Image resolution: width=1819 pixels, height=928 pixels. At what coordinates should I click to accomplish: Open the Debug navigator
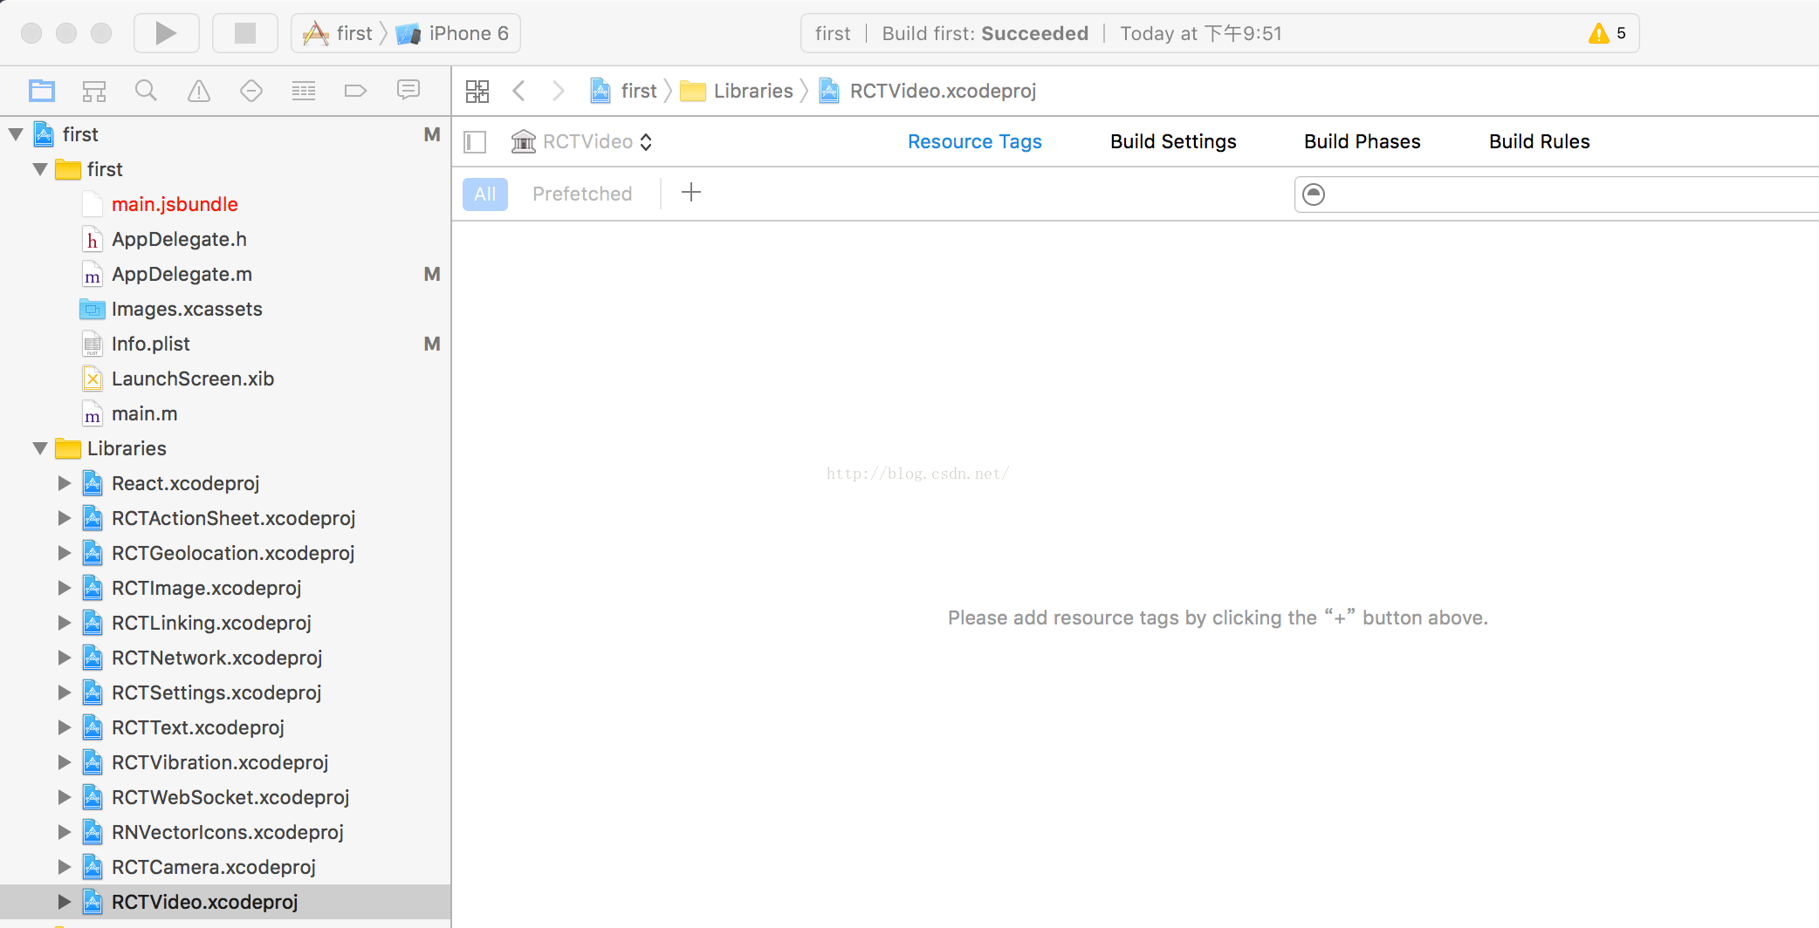304,91
